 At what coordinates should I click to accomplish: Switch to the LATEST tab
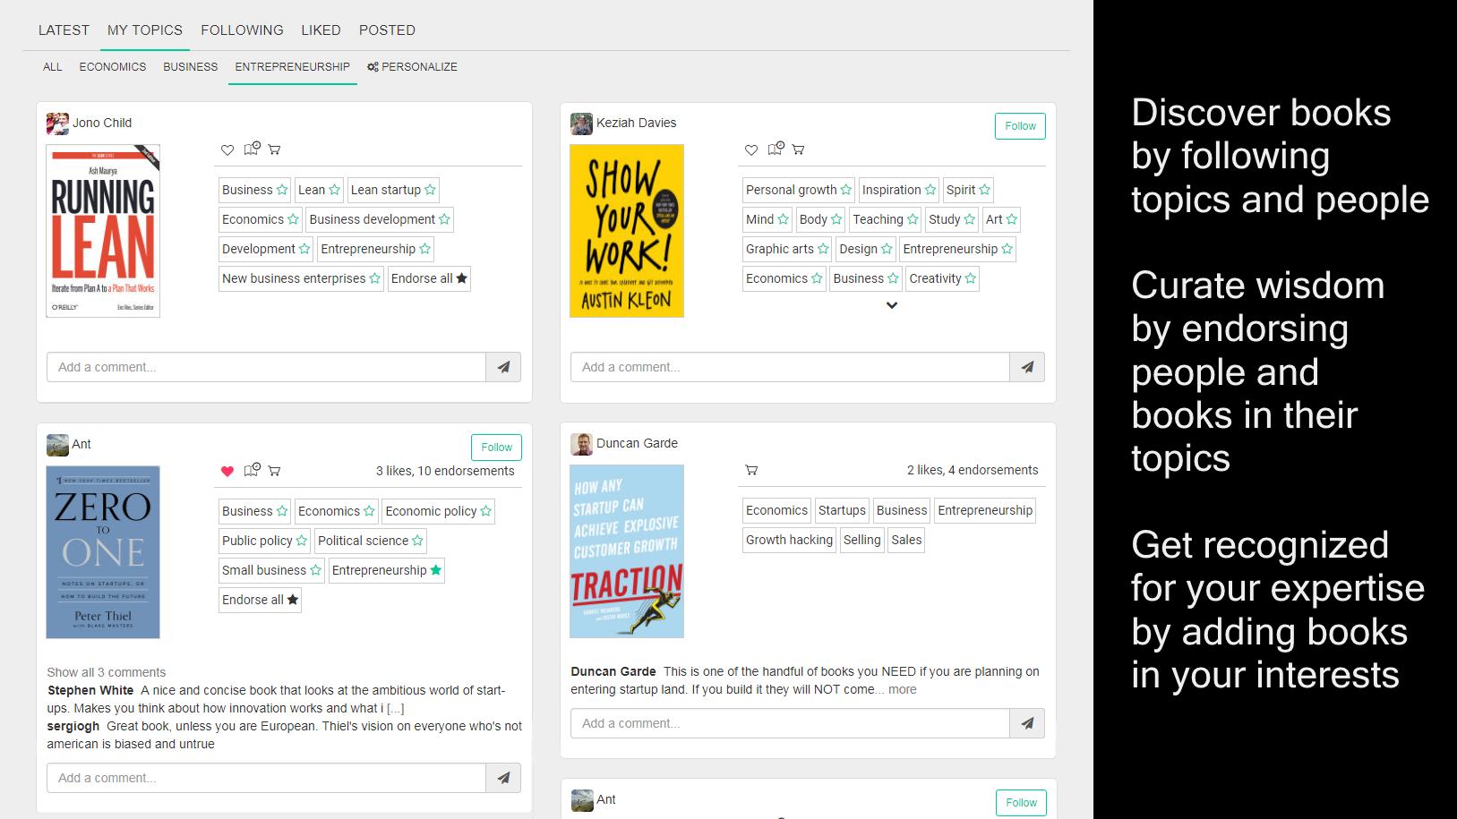(x=64, y=30)
